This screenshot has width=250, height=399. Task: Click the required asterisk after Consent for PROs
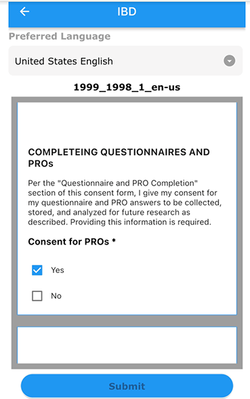(x=114, y=240)
